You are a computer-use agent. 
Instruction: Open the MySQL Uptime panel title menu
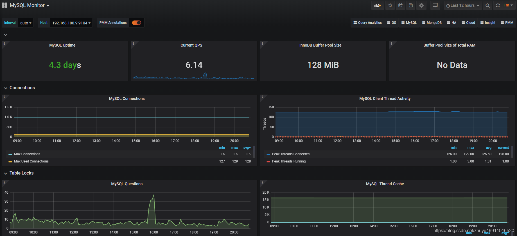click(x=62, y=45)
